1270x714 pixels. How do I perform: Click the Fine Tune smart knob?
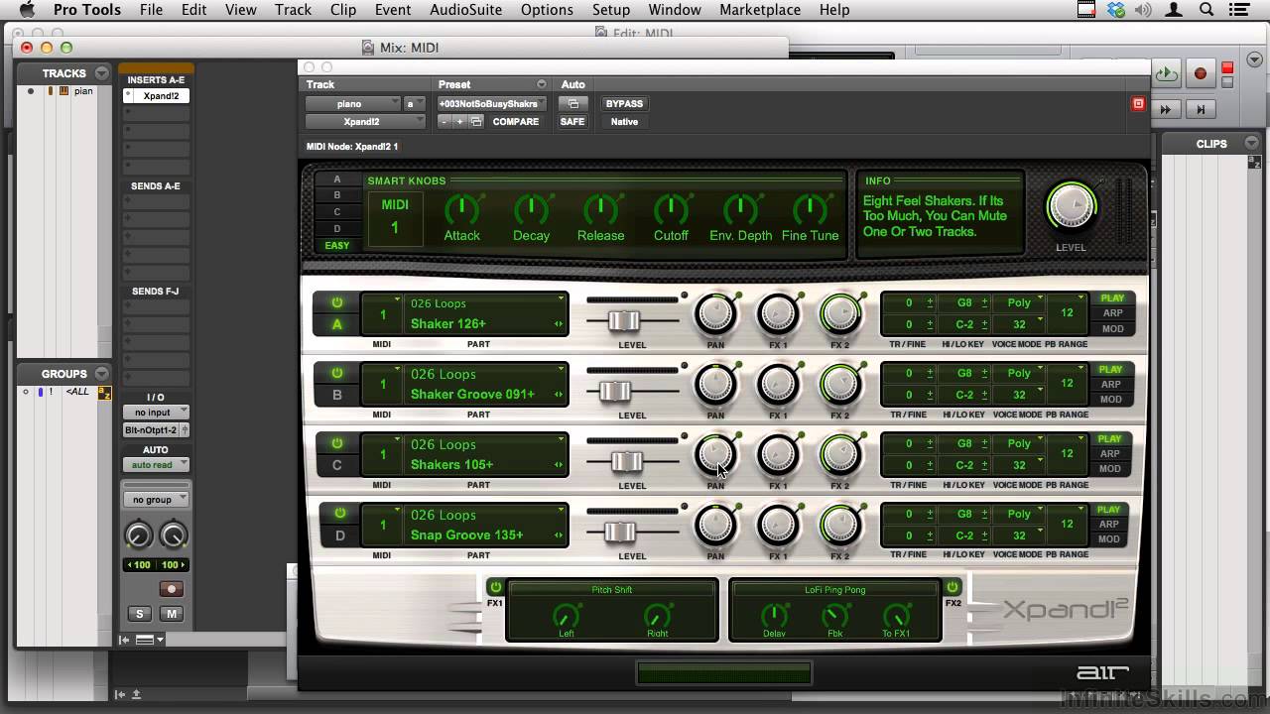coord(810,209)
